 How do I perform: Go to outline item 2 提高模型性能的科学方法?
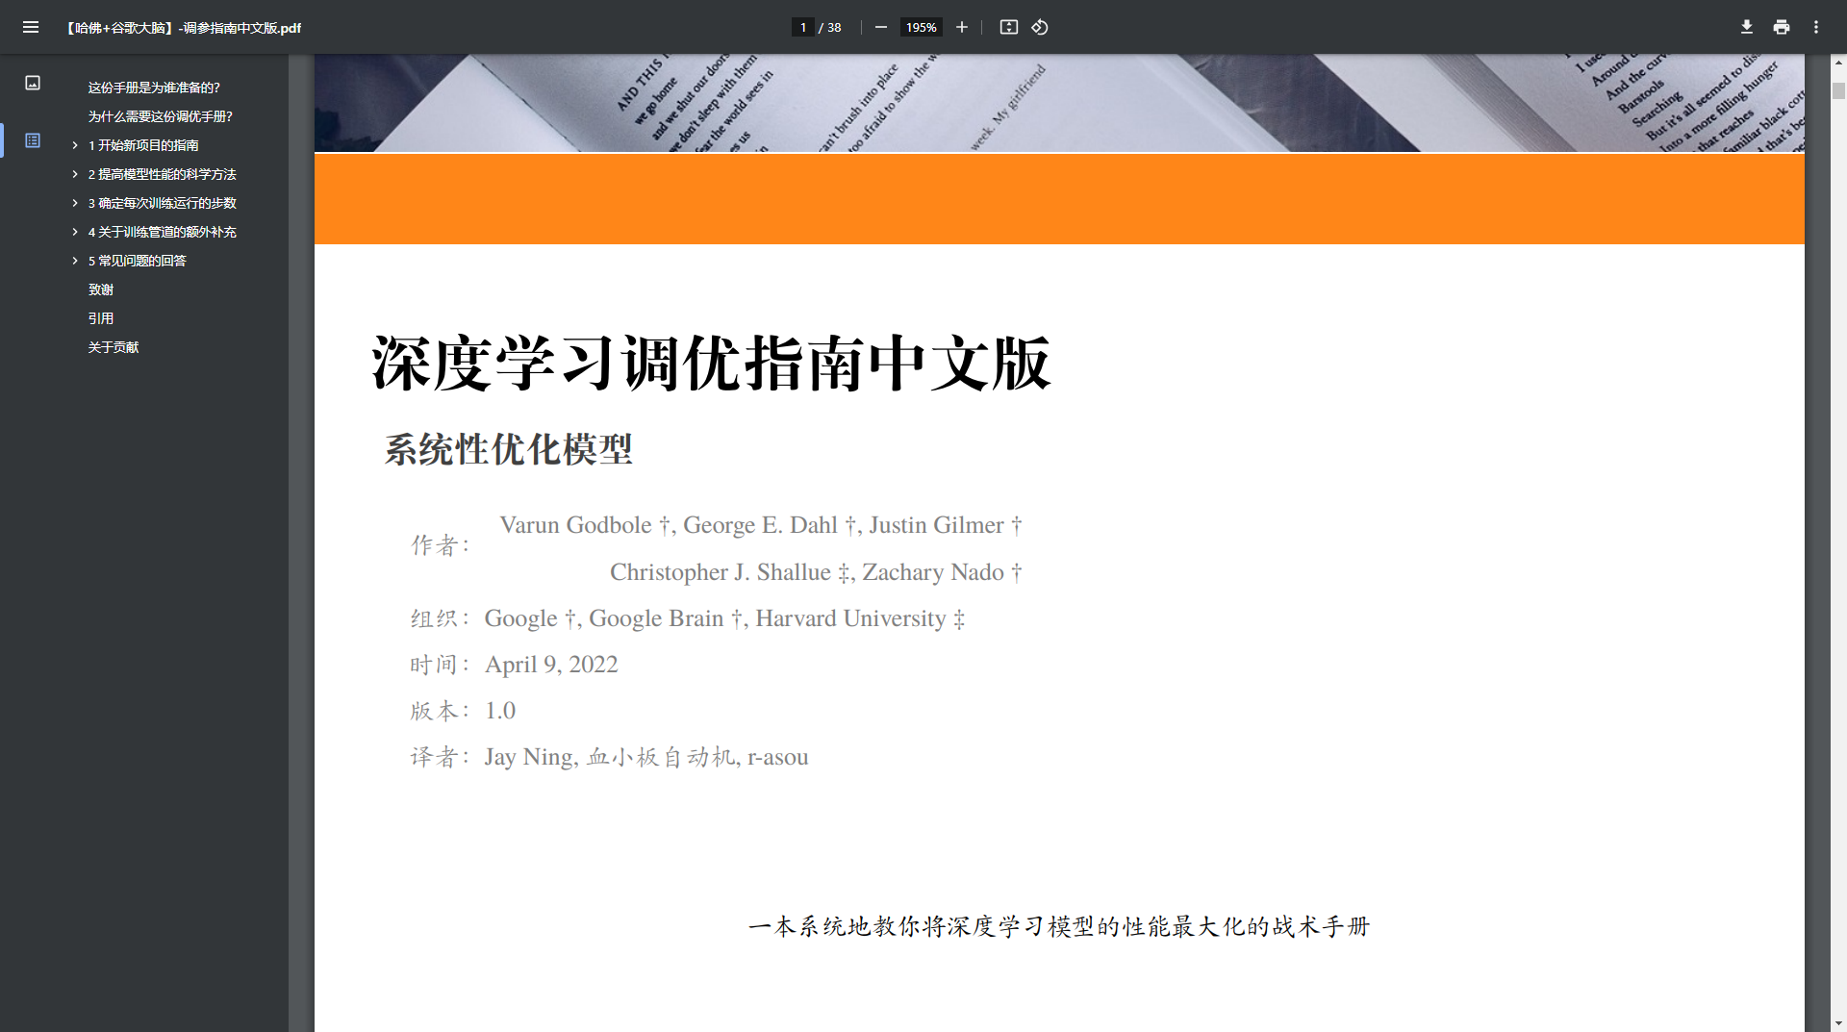pos(162,174)
